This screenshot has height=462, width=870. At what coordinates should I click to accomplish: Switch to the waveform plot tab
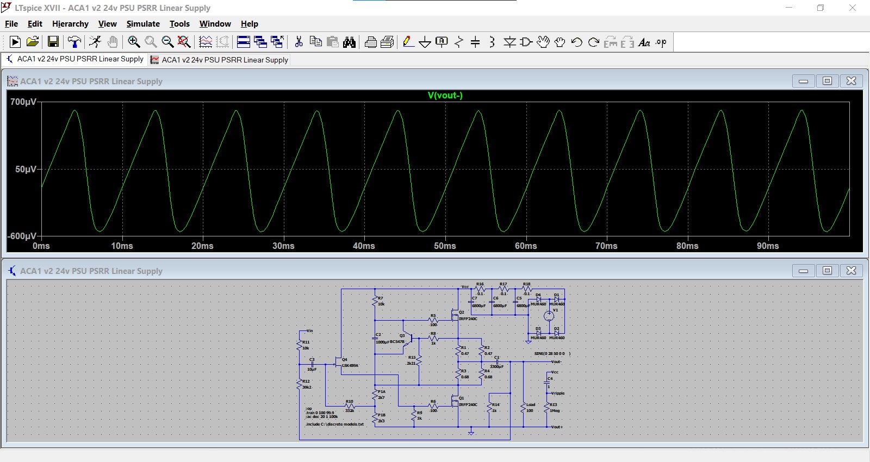point(219,60)
